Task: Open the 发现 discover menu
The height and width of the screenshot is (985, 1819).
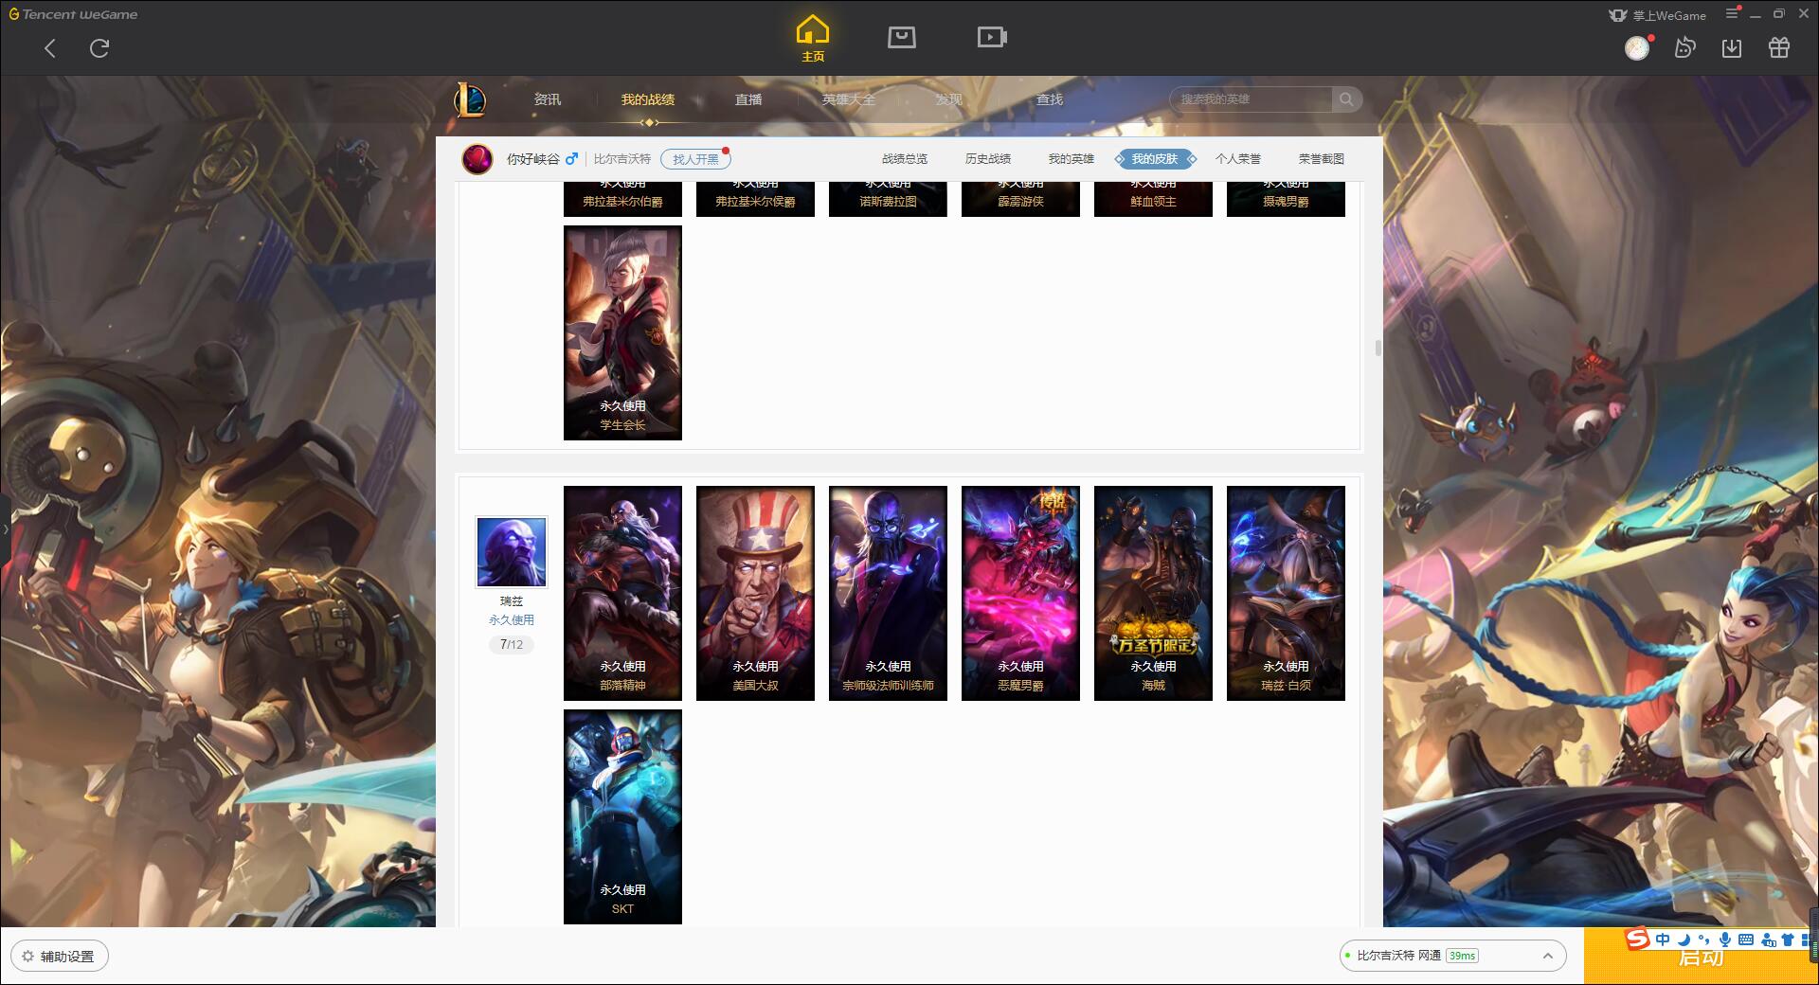Action: click(x=949, y=99)
